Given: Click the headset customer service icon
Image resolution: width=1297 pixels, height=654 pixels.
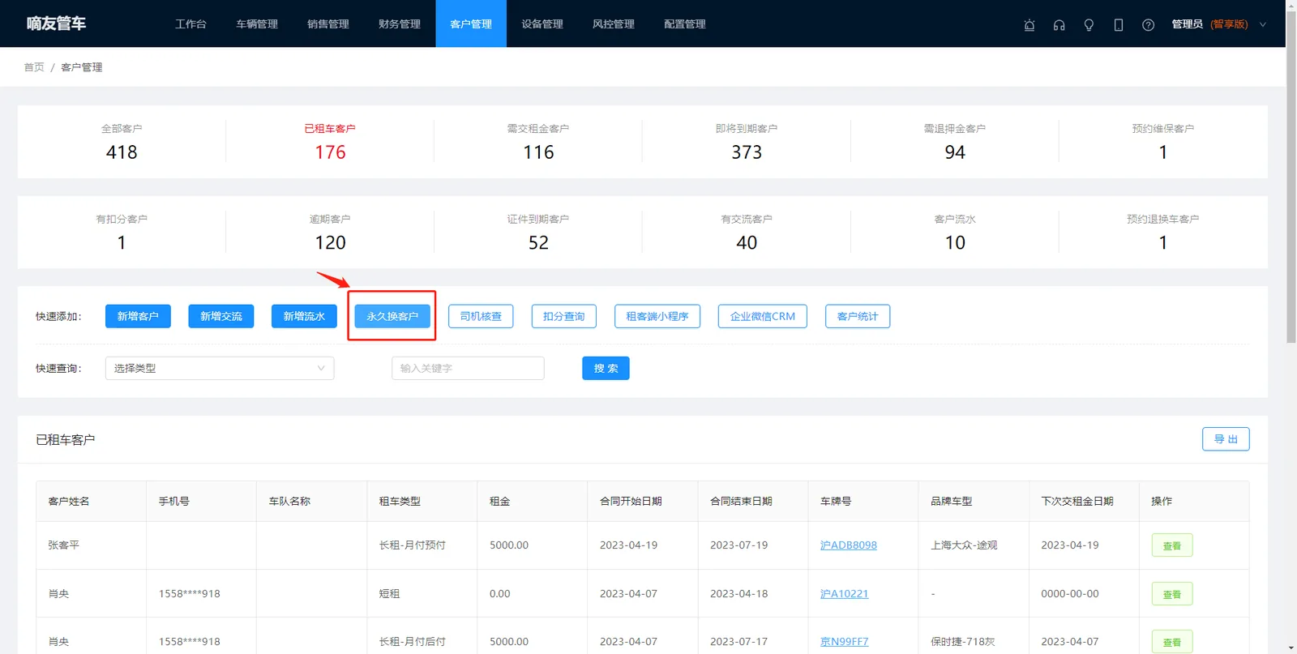Looking at the screenshot, I should click(1059, 24).
